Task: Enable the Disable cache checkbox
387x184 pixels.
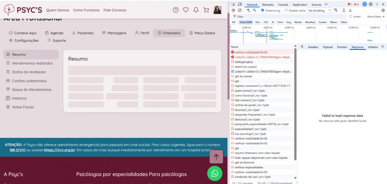Action: coord(286,10)
